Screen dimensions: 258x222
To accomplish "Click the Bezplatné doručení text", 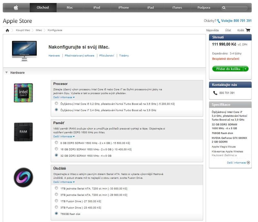I will click(x=225, y=59).
